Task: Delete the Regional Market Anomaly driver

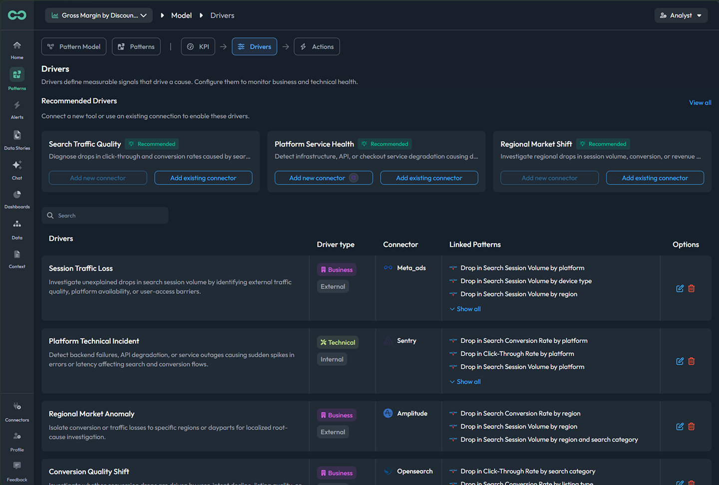Action: [x=692, y=427]
